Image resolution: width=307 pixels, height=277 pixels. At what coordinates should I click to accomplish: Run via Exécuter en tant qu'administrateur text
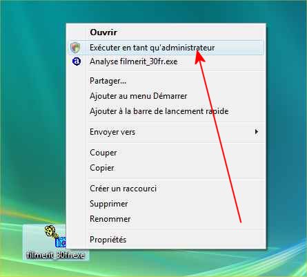coord(152,48)
